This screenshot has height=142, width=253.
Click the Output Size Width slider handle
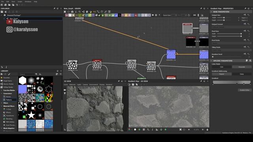(x=224, y=17)
